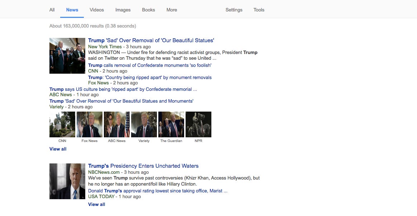
Task: Click the New York Times article thumbnail
Action: (67, 56)
